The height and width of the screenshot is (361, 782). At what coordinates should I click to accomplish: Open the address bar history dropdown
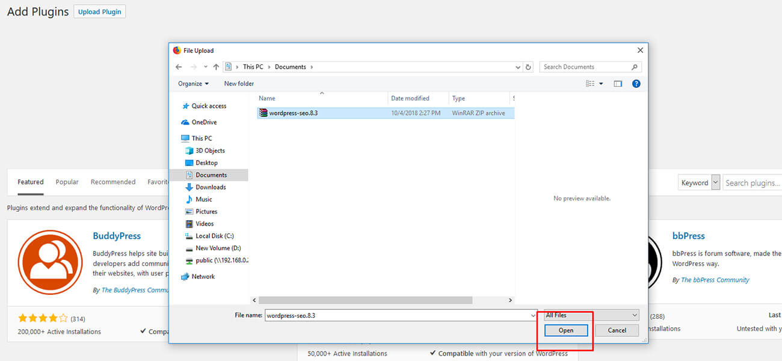click(x=518, y=67)
